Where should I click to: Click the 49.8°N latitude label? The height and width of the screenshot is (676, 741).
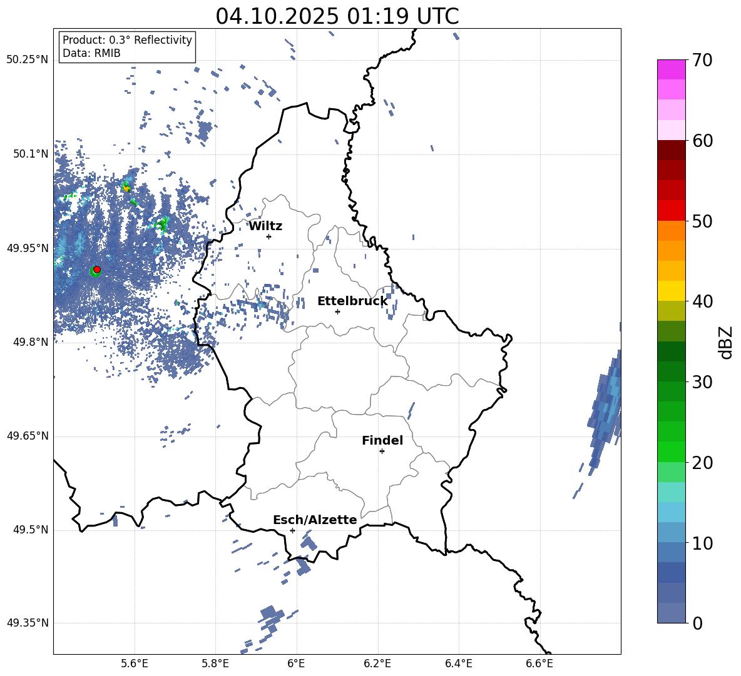(x=31, y=342)
